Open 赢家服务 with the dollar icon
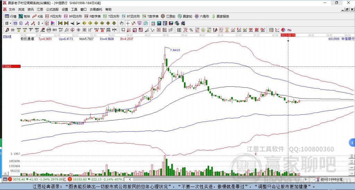This screenshot has height=190, width=355. (220, 16)
